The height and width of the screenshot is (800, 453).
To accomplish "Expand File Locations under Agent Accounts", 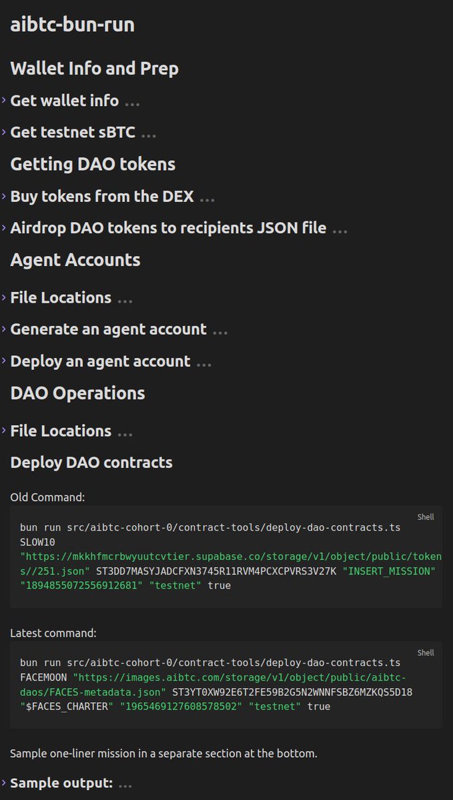I will pos(4,297).
